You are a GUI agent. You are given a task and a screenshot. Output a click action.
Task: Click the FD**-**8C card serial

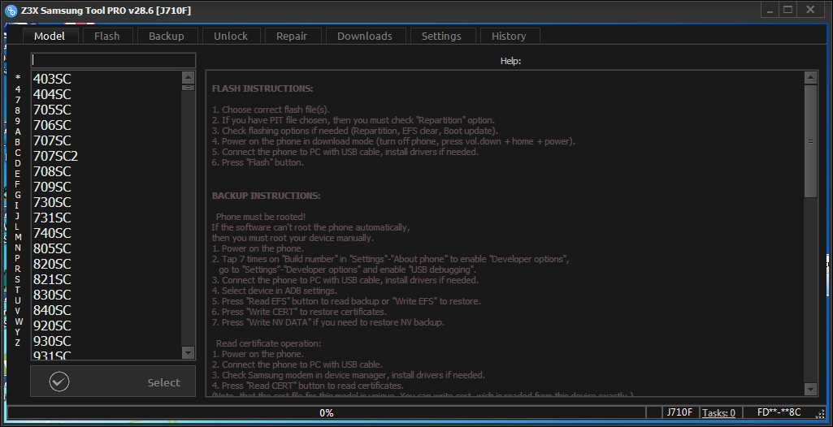(x=779, y=412)
